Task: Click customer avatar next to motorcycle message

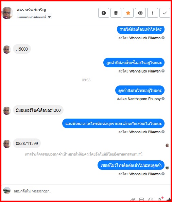Action: pyautogui.click(x=7, y=111)
